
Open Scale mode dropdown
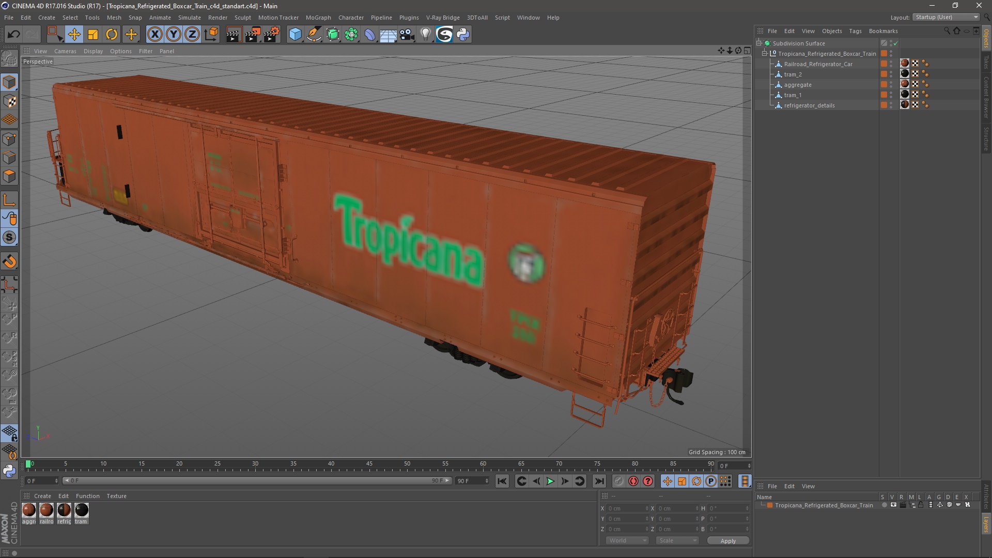677,540
